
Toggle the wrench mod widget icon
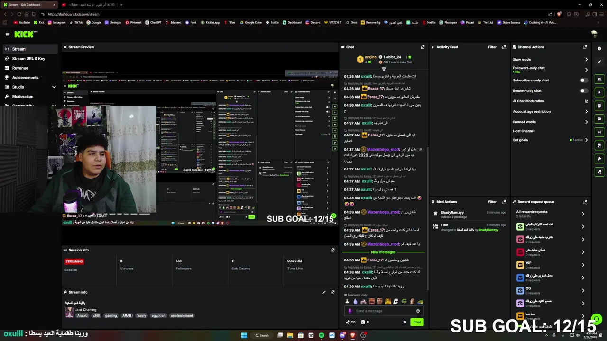599,159
